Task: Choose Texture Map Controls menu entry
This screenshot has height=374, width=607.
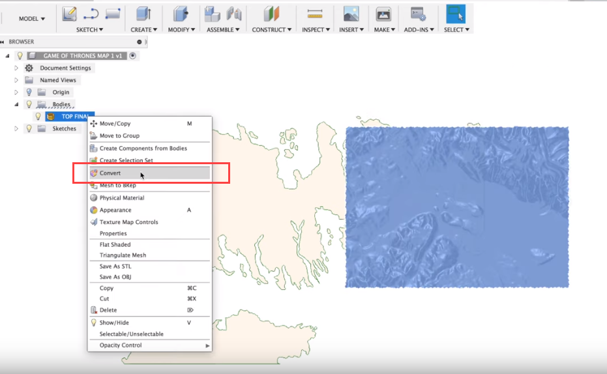Action: (x=149, y=222)
